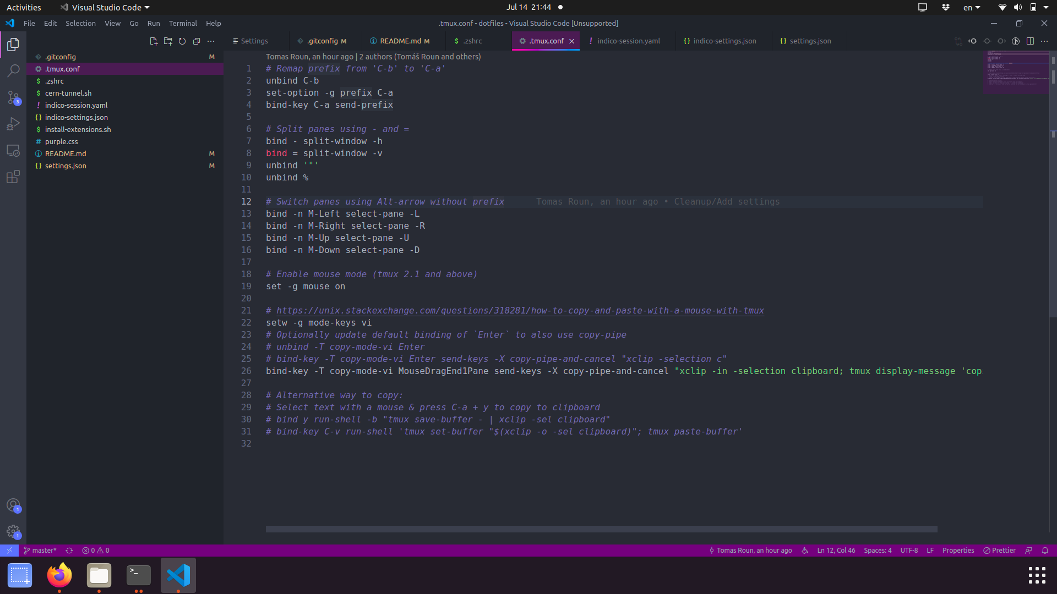
Task: Click the Prettier status bar item
Action: click(x=999, y=551)
